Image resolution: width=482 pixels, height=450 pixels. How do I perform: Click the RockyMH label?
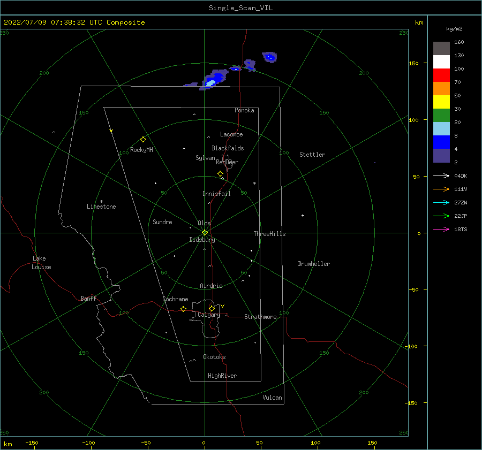point(141,150)
